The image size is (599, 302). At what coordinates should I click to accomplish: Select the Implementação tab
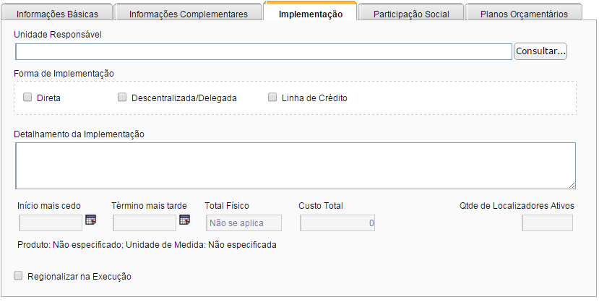[311, 14]
